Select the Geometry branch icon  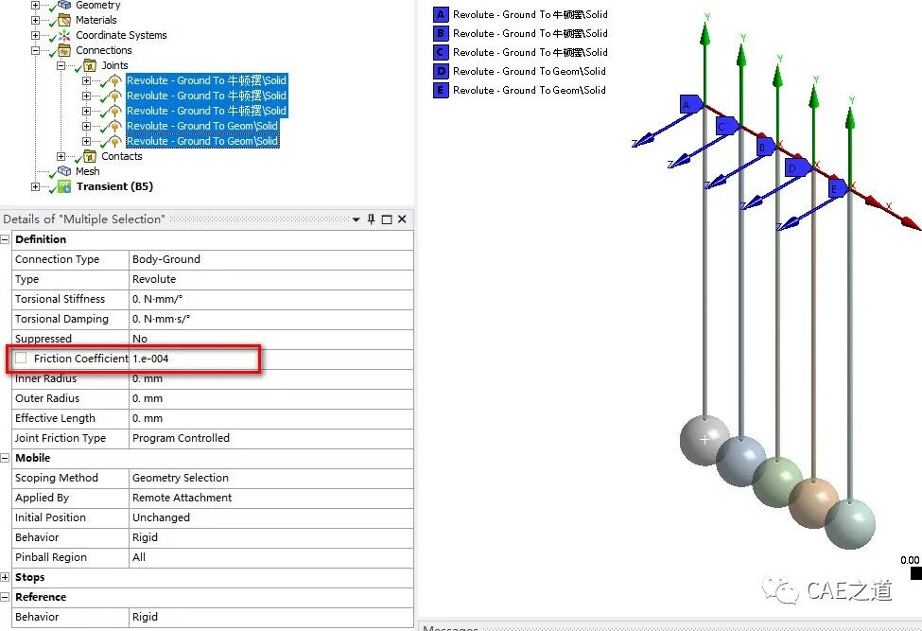click(x=64, y=5)
